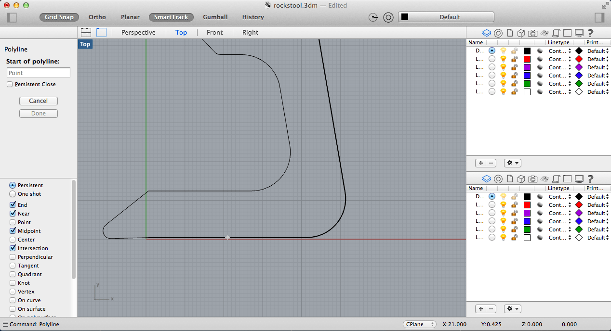Make the blue layer current in the lower panel
The height and width of the screenshot is (331, 611).
click(491, 221)
